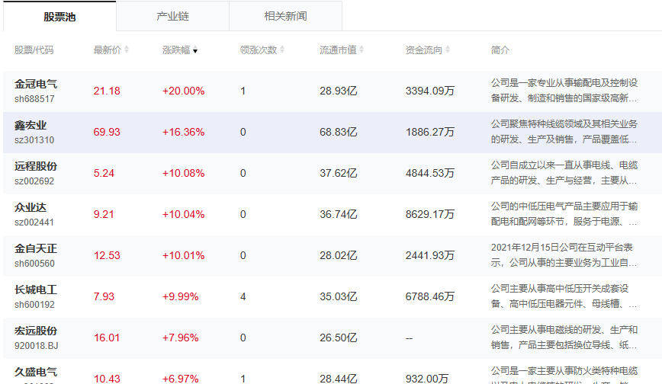662x384 pixels.
Task: Click price 10.43 of 久盛电气
Action: click(x=107, y=379)
